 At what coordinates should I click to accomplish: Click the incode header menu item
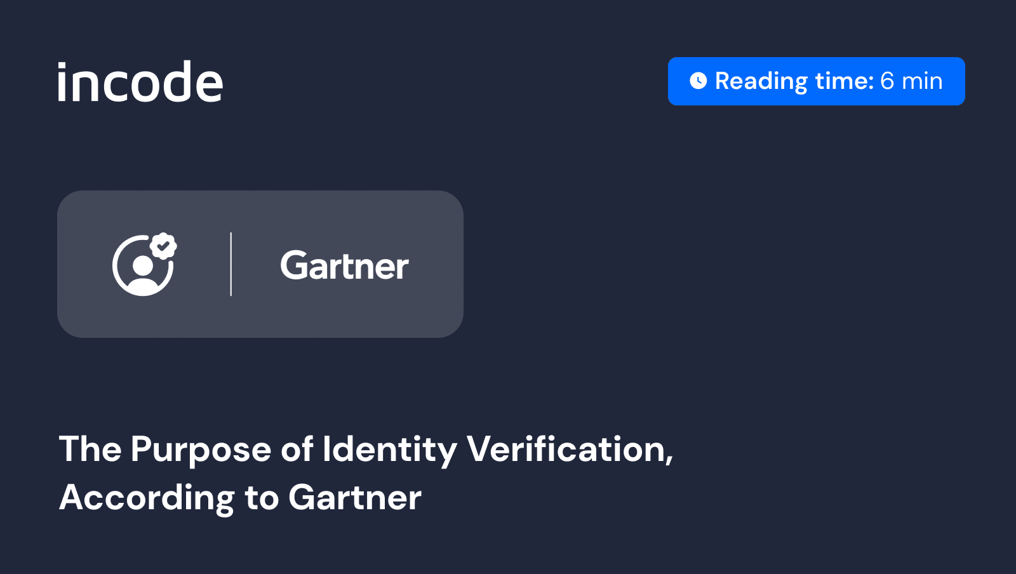[x=141, y=81]
